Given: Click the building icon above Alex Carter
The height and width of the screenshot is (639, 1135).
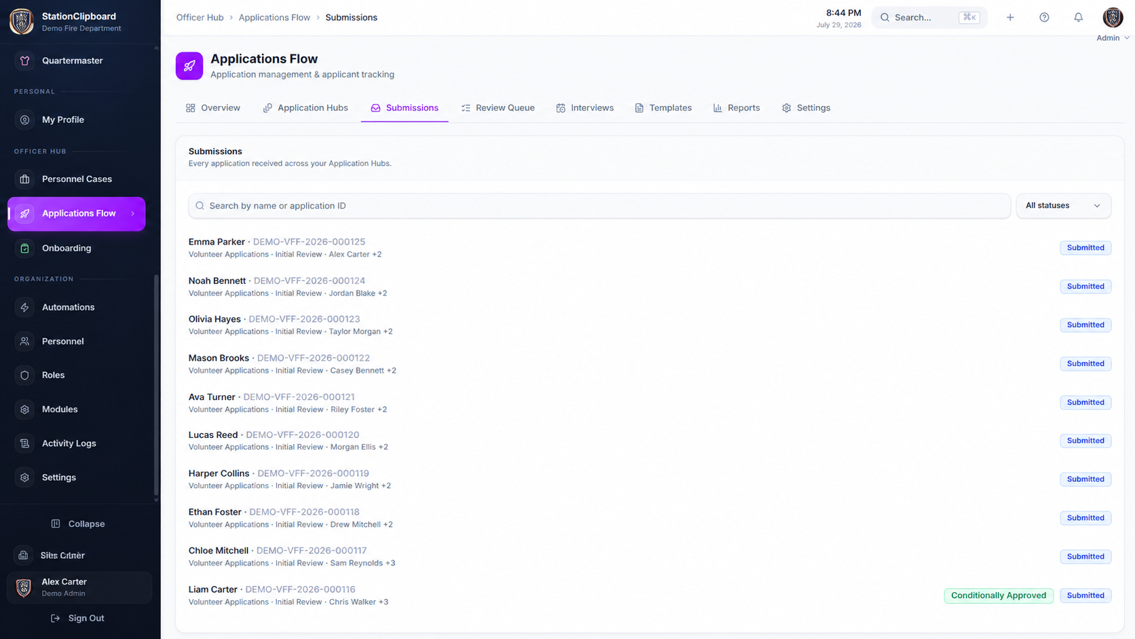Looking at the screenshot, I should point(23,555).
